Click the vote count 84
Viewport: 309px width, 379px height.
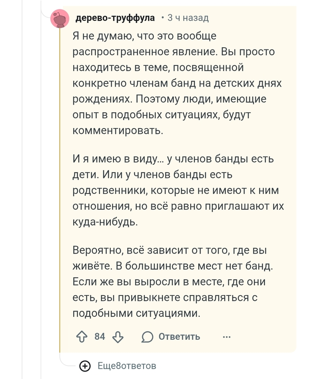pyautogui.click(x=100, y=337)
